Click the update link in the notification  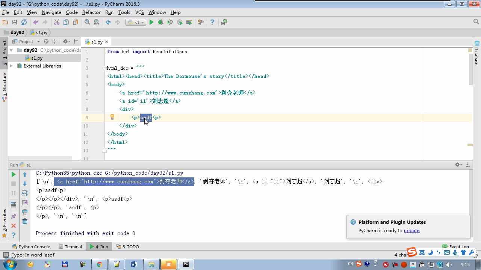tap(411, 231)
